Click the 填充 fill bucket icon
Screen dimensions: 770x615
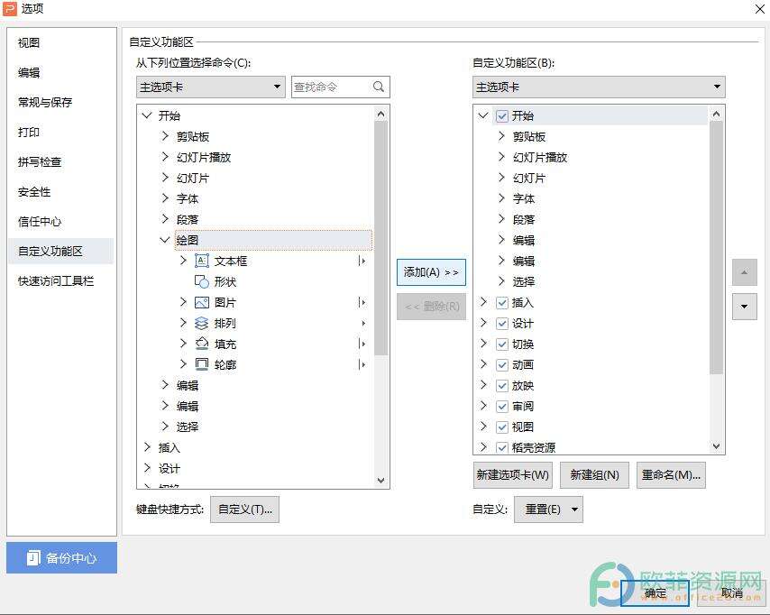tap(202, 344)
